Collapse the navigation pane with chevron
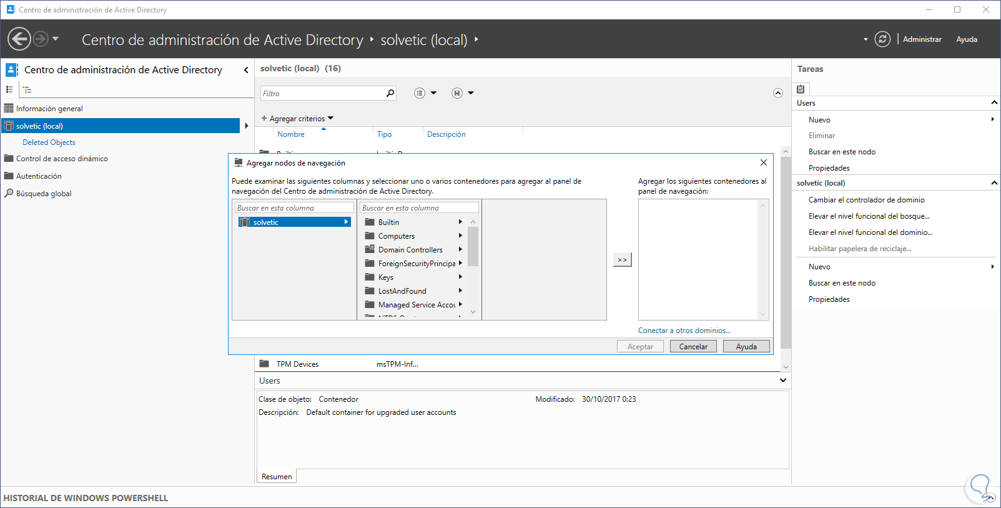 point(246,70)
